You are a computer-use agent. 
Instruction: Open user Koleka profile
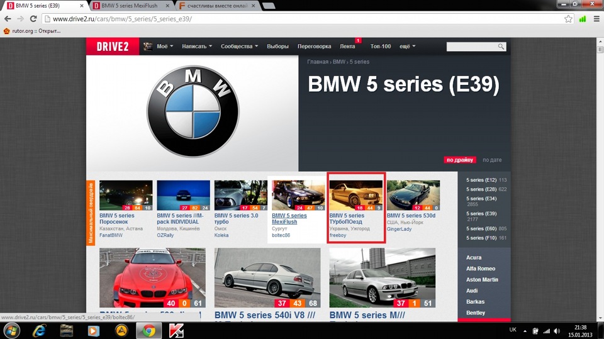(221, 235)
